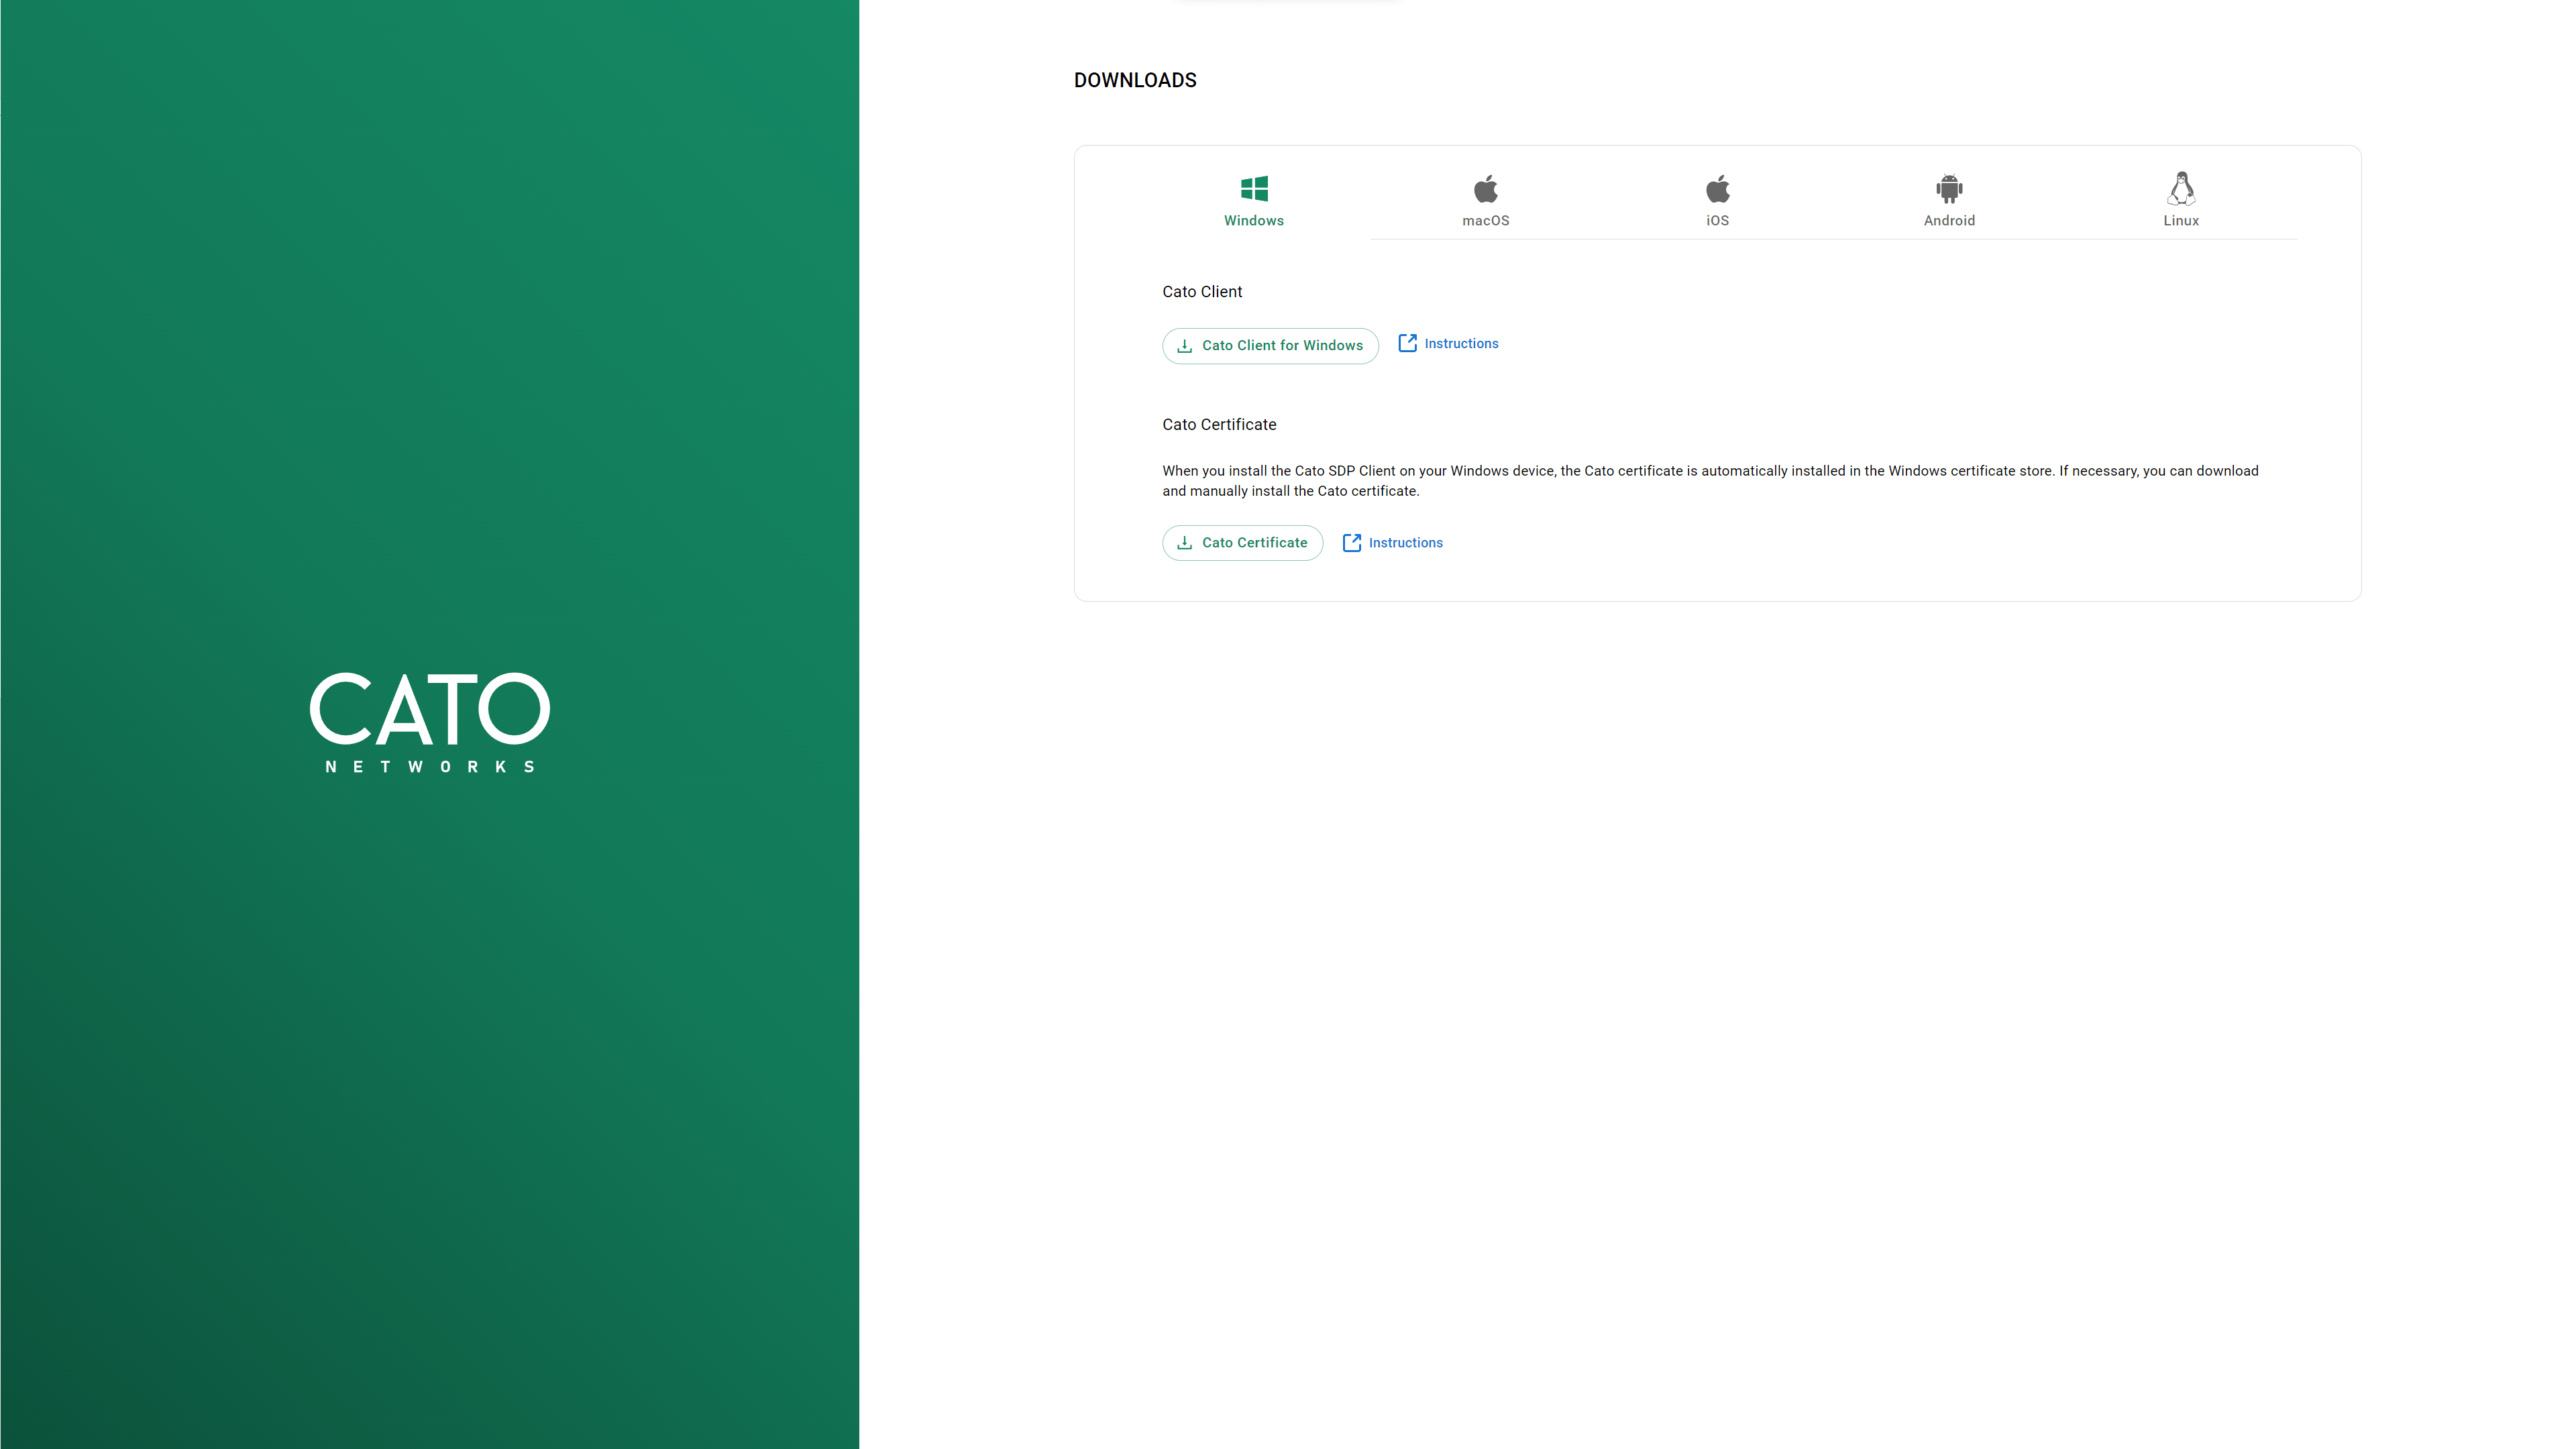
Task: Select the iOS tab label
Action: [1717, 221]
